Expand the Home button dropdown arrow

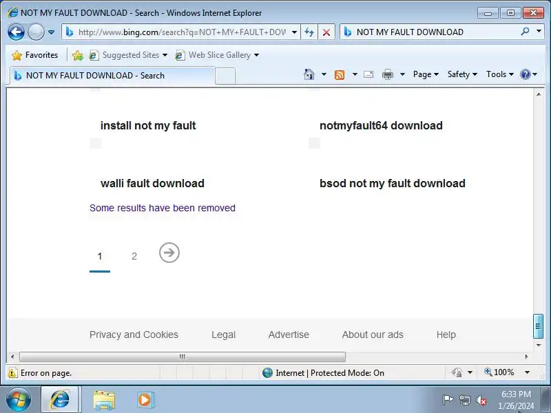(x=324, y=74)
